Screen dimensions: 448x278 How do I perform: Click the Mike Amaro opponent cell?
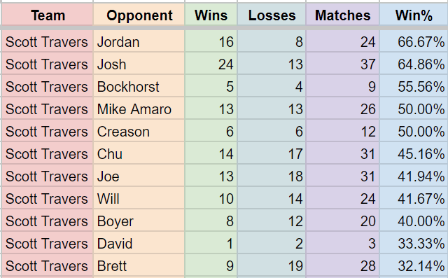coord(139,109)
